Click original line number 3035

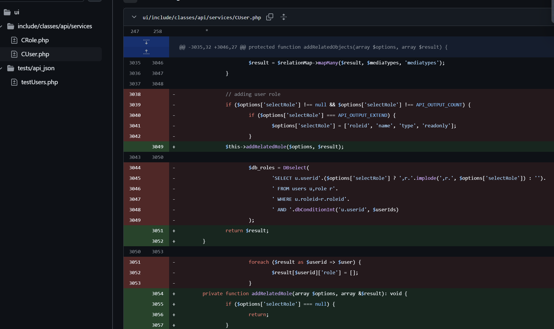pyautogui.click(x=135, y=63)
